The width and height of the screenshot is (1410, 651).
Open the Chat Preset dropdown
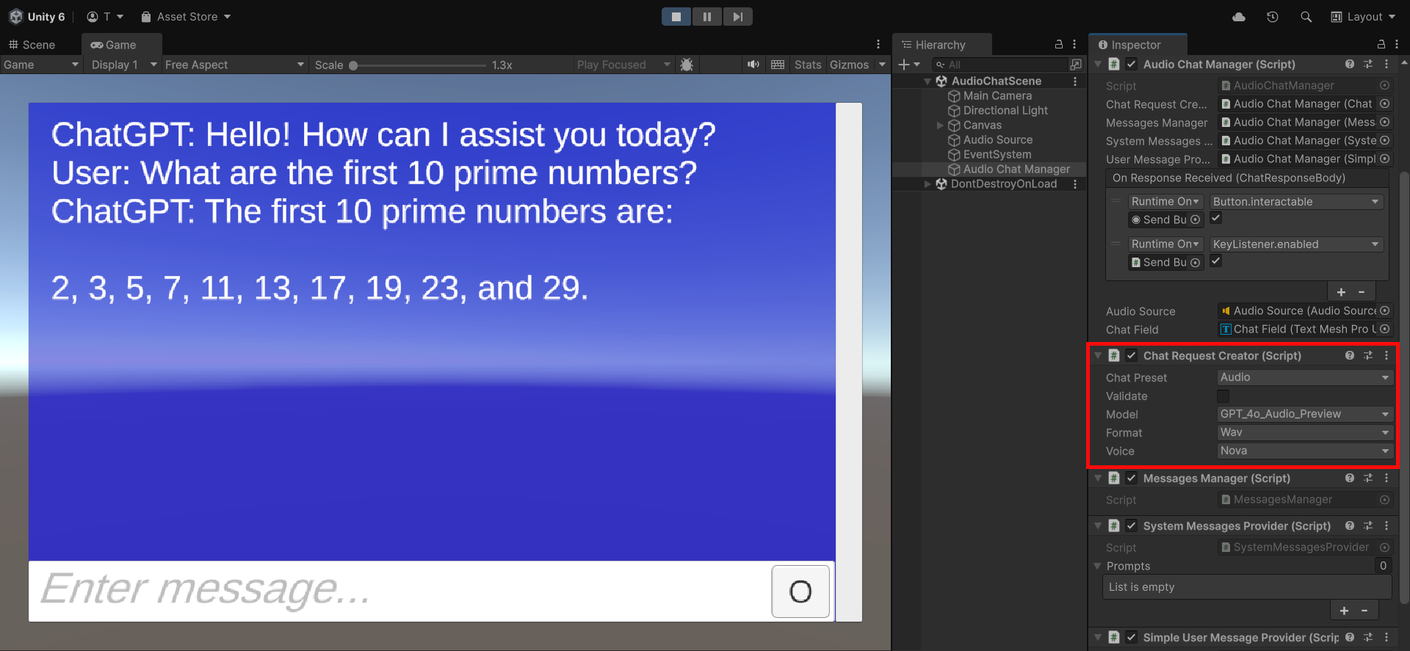[1305, 378]
